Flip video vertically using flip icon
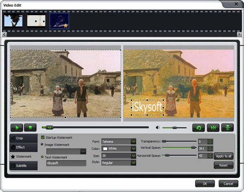The height and width of the screenshot is (192, 244). point(227,128)
